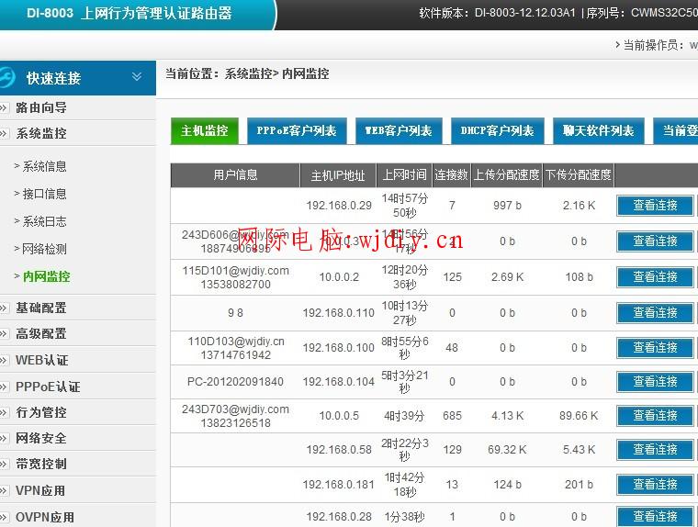Viewport: 698px width, 527px height.
Task: Open the WEB客户列表 tab
Action: pyautogui.click(x=399, y=131)
